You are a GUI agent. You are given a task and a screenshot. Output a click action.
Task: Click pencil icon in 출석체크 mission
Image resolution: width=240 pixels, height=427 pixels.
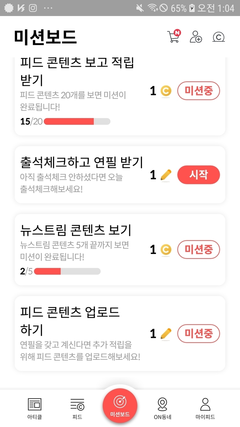(x=166, y=175)
